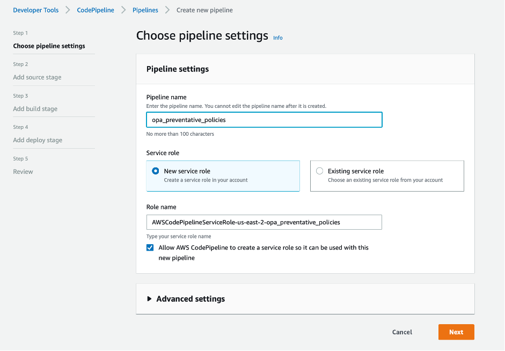Uncheck allow CodePipeline to create service role

tap(150, 247)
